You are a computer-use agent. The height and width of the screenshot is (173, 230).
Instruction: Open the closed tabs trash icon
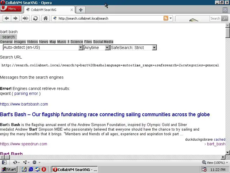[225, 10]
